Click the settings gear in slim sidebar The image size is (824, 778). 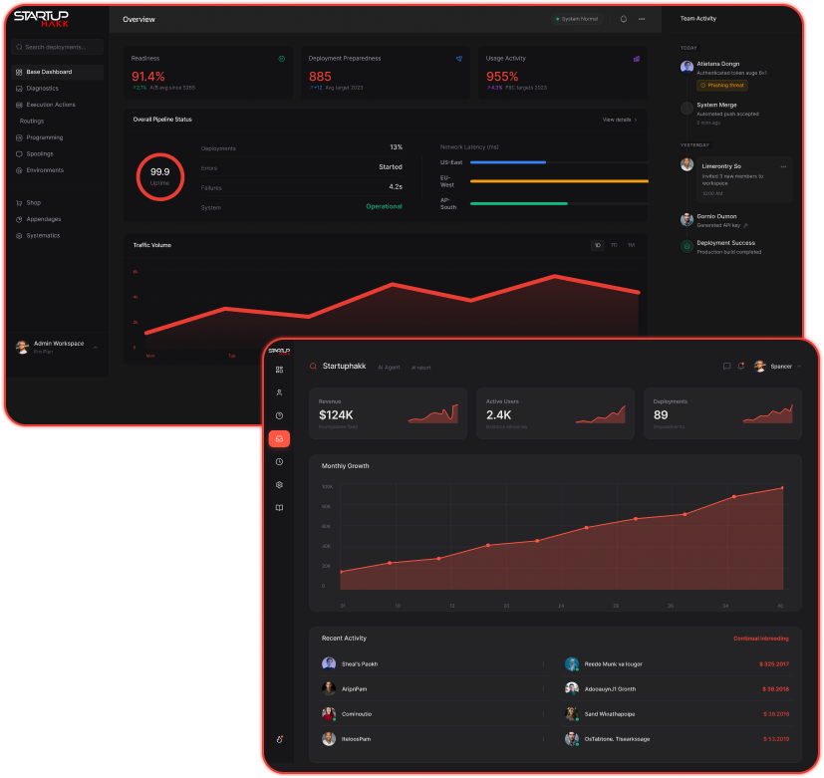pos(279,484)
